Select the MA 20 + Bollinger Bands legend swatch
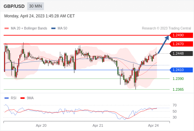 click(x=7, y=28)
